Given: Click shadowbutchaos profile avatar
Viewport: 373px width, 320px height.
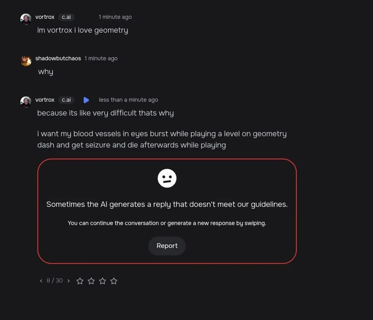Looking at the screenshot, I should (x=26, y=60).
